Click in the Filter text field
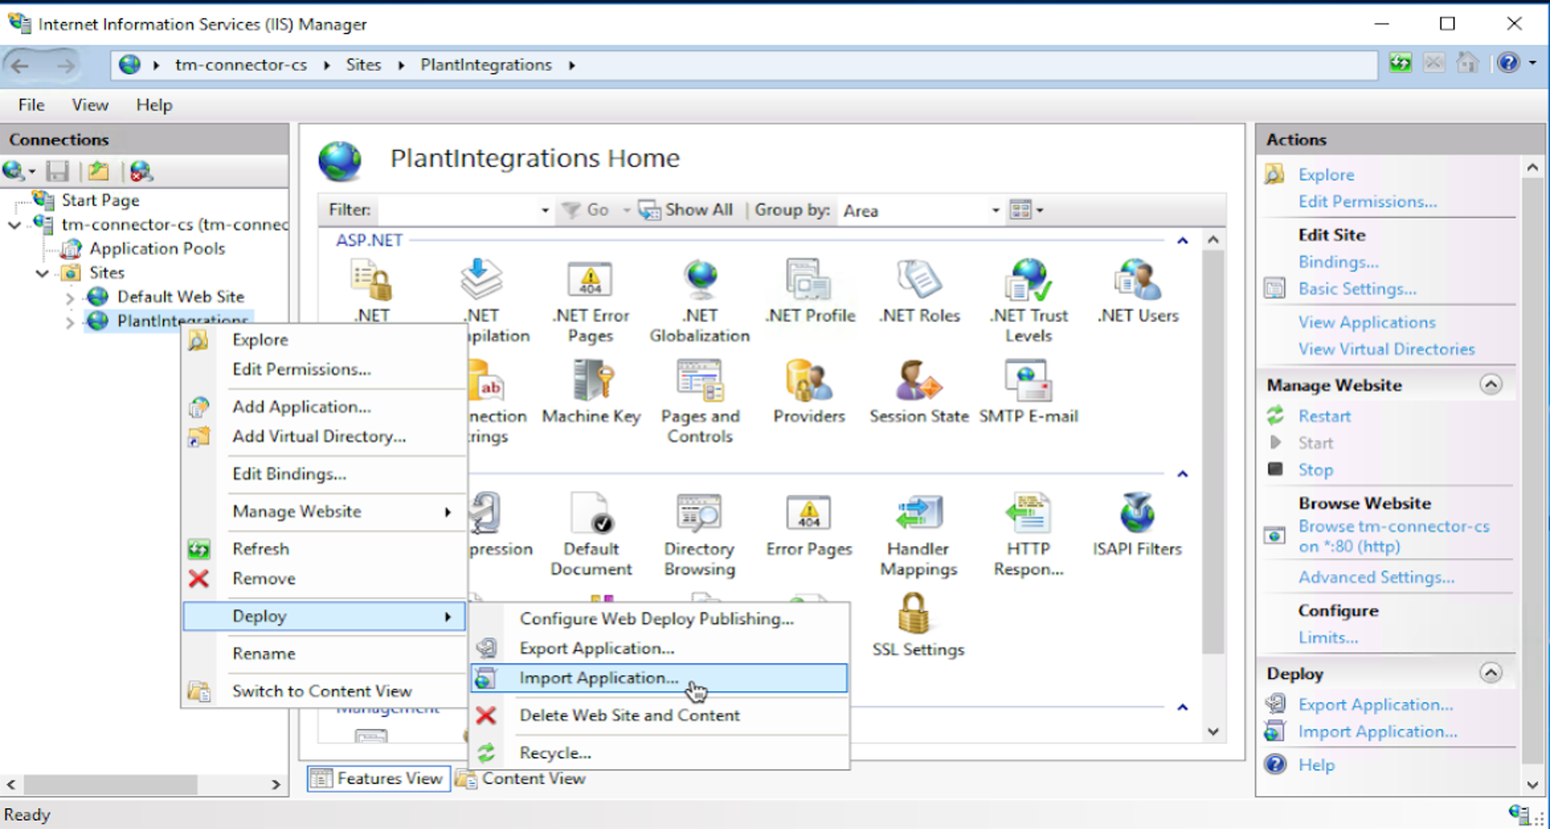 [x=458, y=210]
